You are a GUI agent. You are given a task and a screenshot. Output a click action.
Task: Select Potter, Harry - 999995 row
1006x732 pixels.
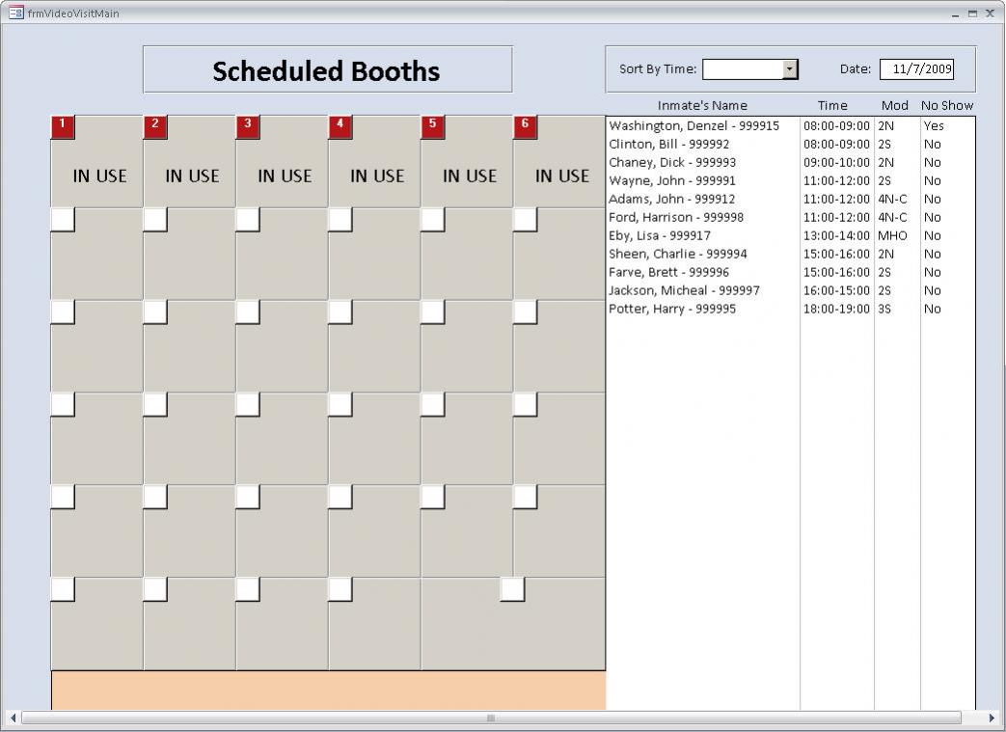click(791, 309)
